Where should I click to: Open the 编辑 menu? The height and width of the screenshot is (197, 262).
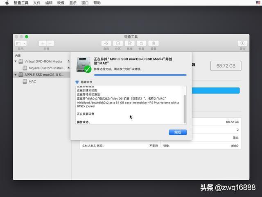(x=49, y=3)
